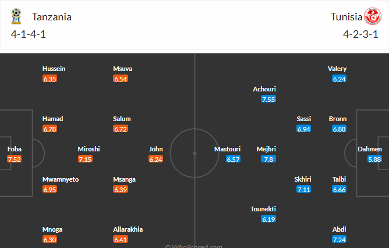This screenshot has width=389, height=248.
Task: Open player Miroshi's name
Action: [x=89, y=149]
